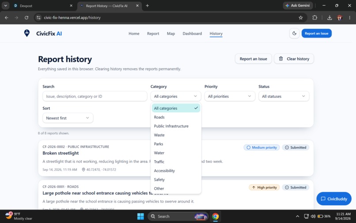Open the Chrome profile avatar
This screenshot has width=356, height=223.
point(340,18)
